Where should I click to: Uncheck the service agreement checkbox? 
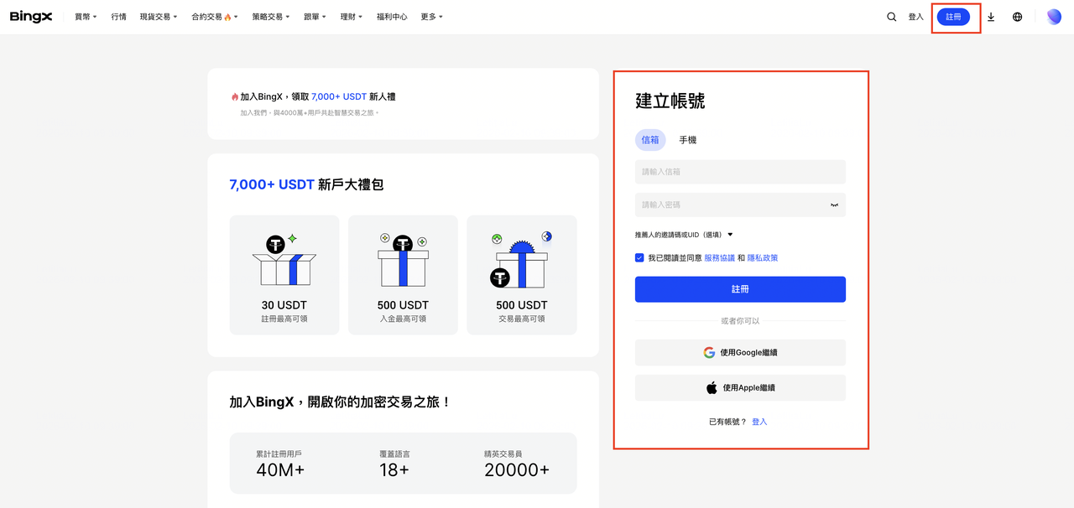(x=640, y=258)
